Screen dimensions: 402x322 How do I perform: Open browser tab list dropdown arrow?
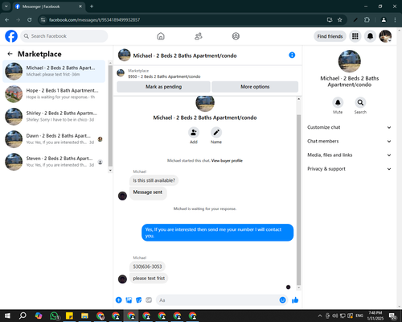coord(6,6)
